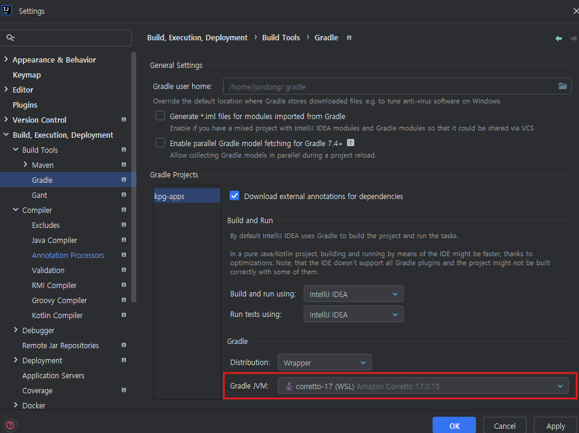
Task: Click the OK button
Action: pos(454,426)
